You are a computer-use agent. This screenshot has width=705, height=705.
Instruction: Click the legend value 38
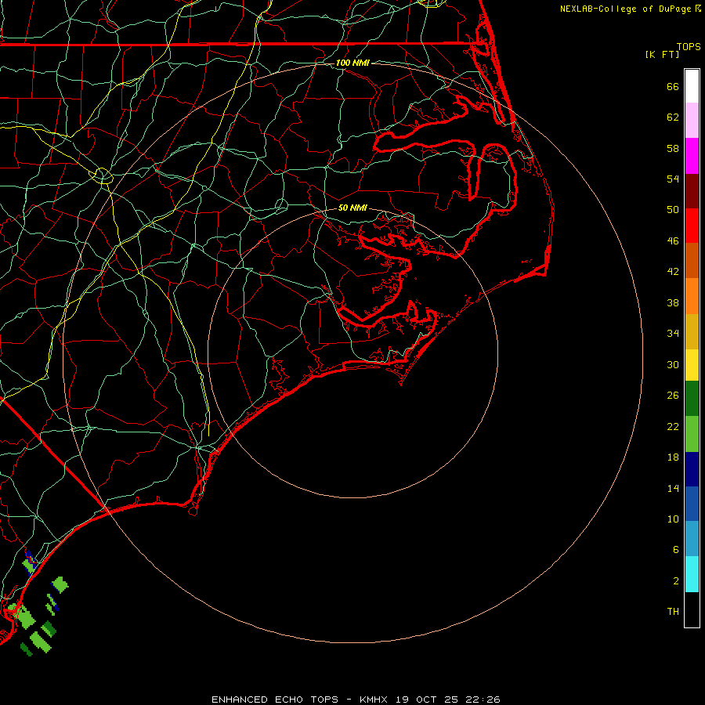(673, 302)
